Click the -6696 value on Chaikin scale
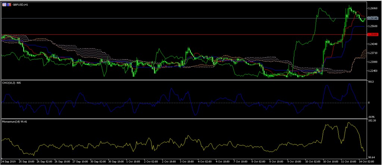The image size is (382, 165). pos(371,117)
